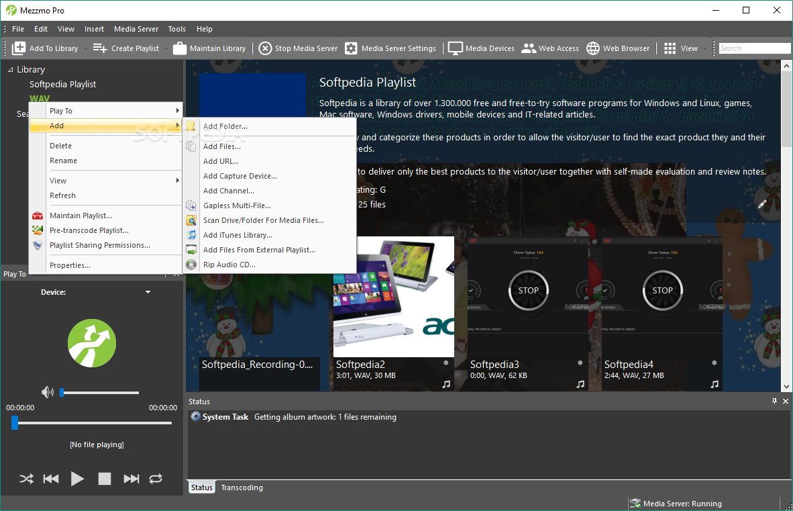Click the Media Server Running status icon
Viewport: 793px width, 511px height.
pos(635,504)
